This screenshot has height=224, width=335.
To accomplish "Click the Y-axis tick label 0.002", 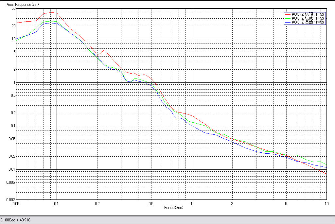I will coord(11,199).
